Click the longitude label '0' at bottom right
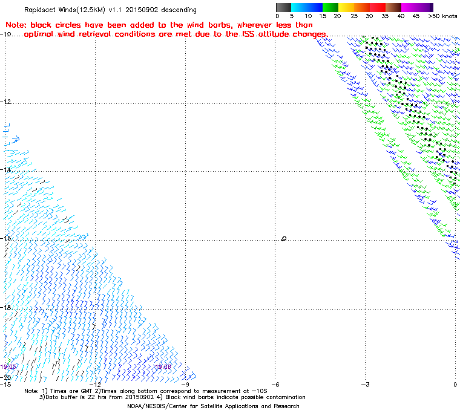The width and height of the screenshot is (460, 416). point(455,385)
